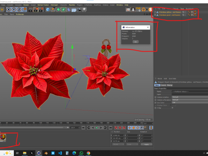Screen dimensions: 208x156
Task: Open the Motion Tracker menu
Action: (43, 5)
